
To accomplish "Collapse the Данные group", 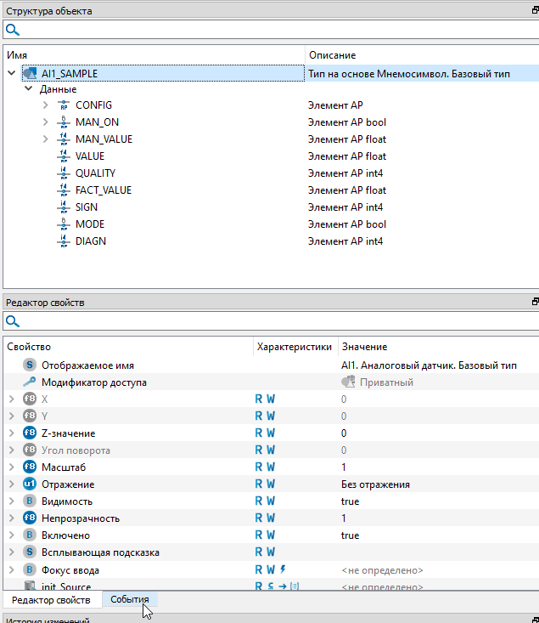I will (x=29, y=89).
